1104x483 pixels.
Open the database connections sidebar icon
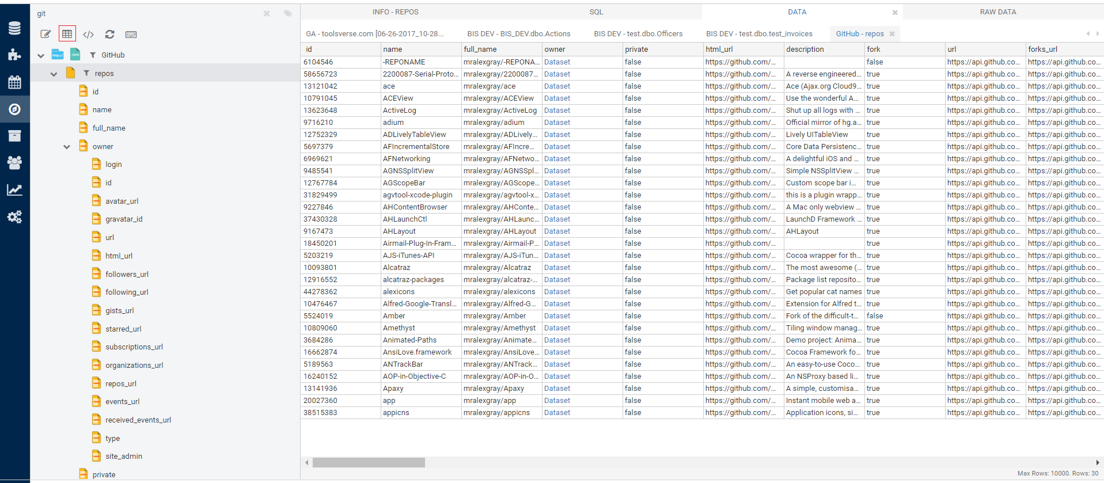[14, 28]
